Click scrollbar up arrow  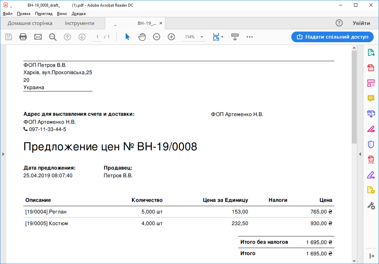tap(354, 48)
